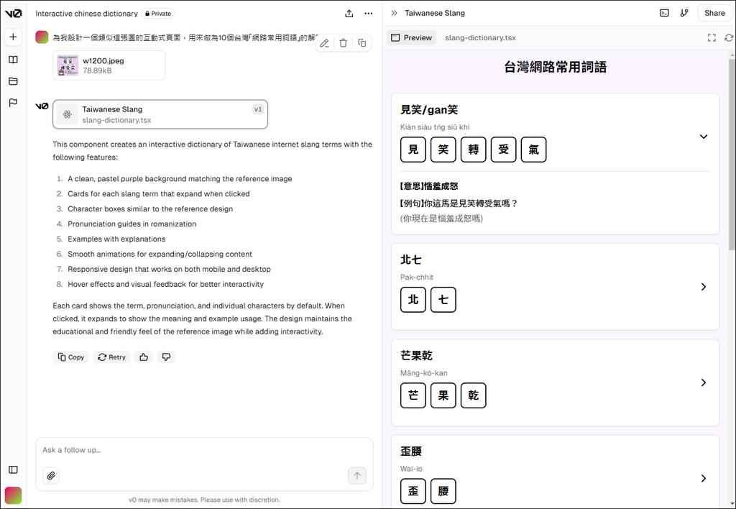The width and height of the screenshot is (736, 509).
Task: Click the 受 character box
Action: point(503,150)
